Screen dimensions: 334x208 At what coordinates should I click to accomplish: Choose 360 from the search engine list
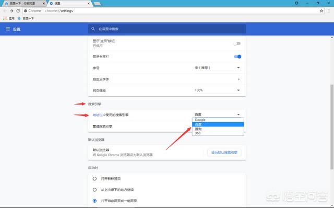coord(218,133)
